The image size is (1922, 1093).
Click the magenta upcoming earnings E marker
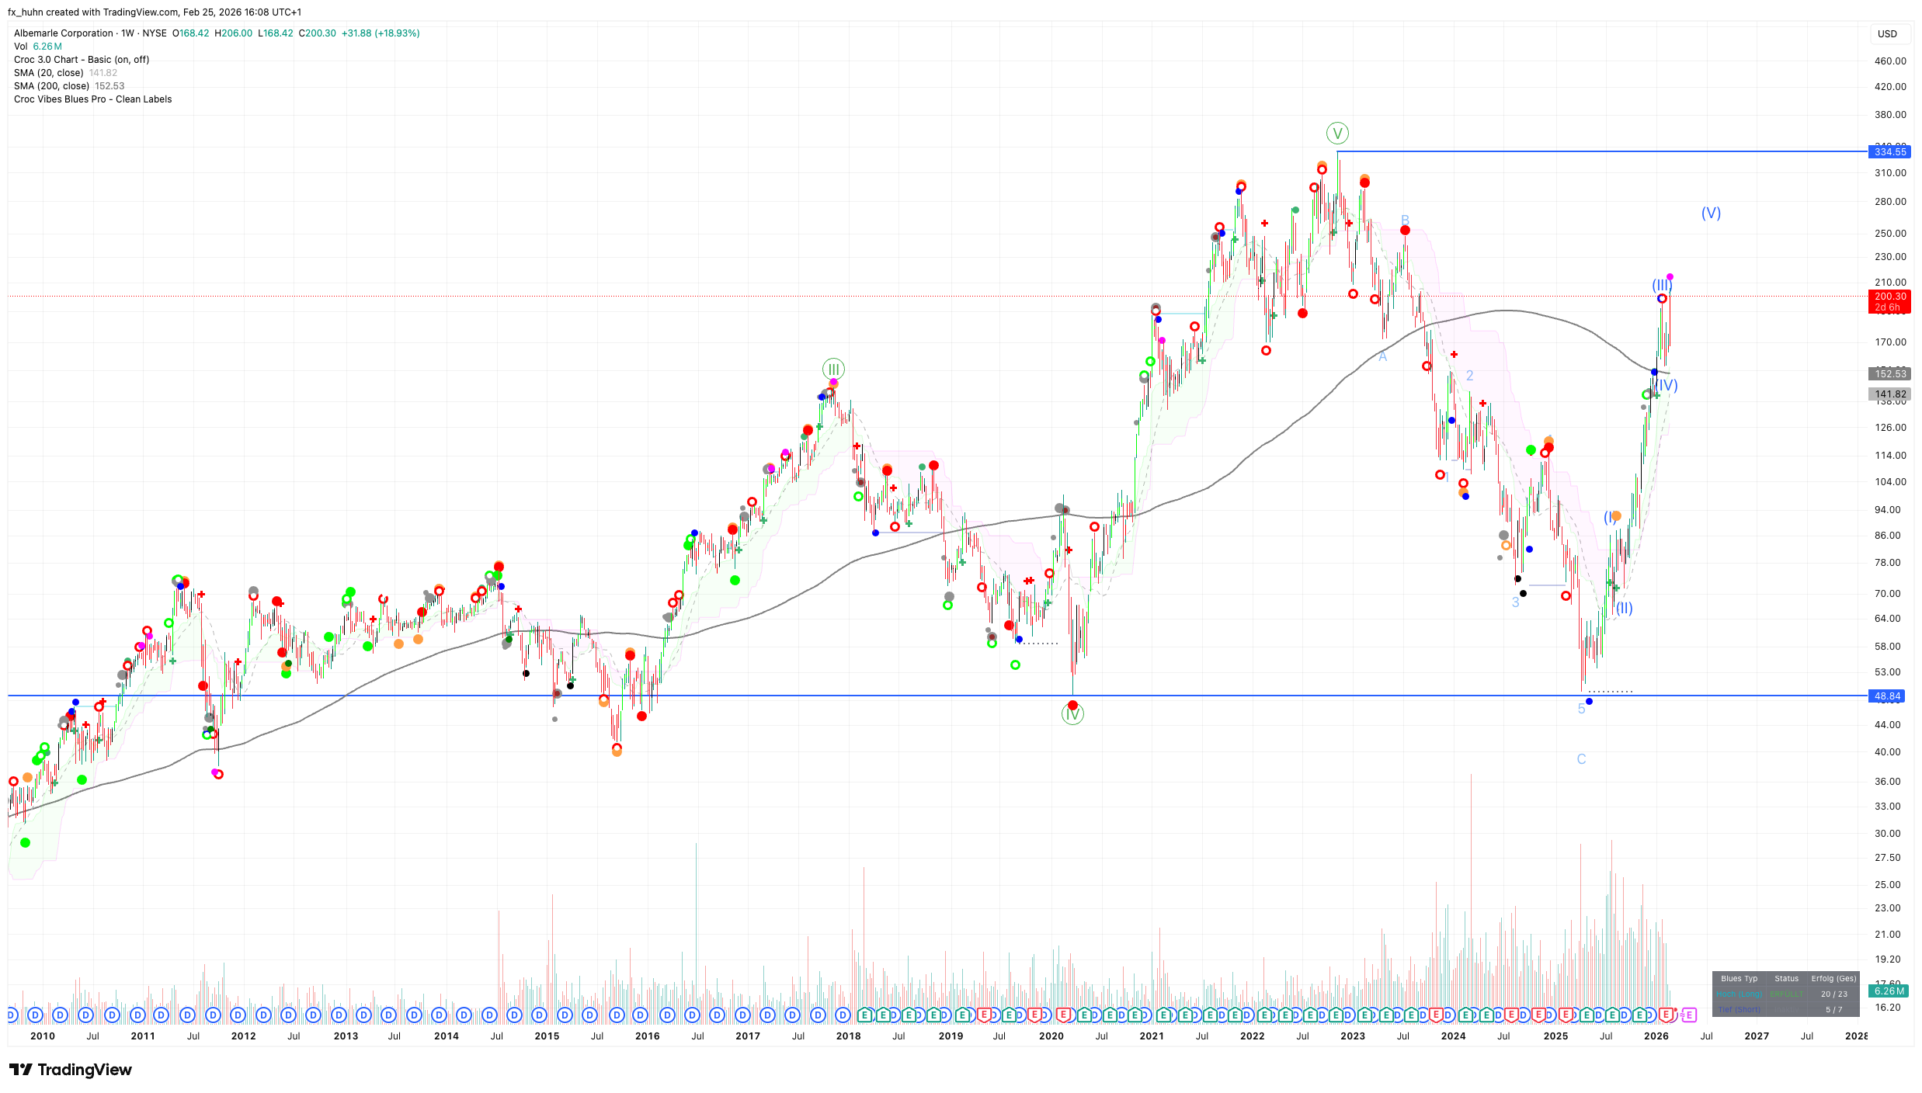[1688, 1015]
